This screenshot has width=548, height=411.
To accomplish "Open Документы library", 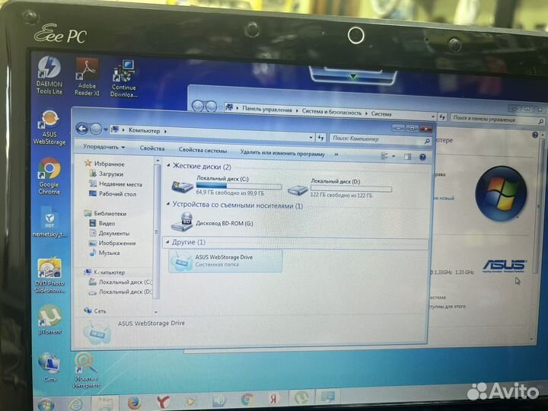I will click(x=114, y=233).
